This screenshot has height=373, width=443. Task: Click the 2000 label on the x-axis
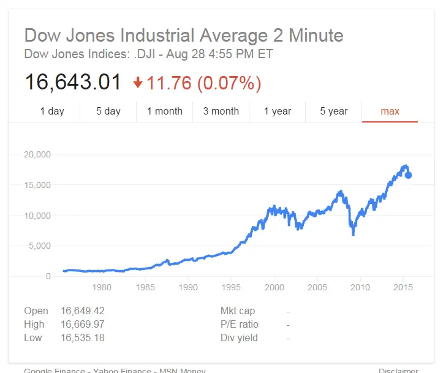[x=275, y=287]
